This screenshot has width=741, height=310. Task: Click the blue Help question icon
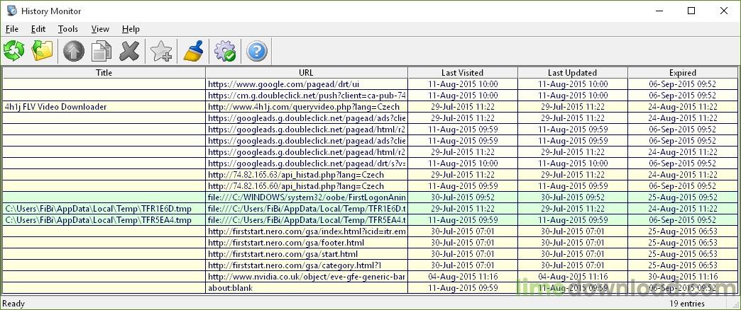[257, 51]
